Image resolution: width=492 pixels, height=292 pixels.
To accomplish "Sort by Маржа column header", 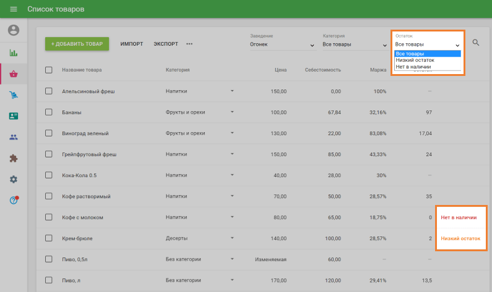I will (378, 70).
